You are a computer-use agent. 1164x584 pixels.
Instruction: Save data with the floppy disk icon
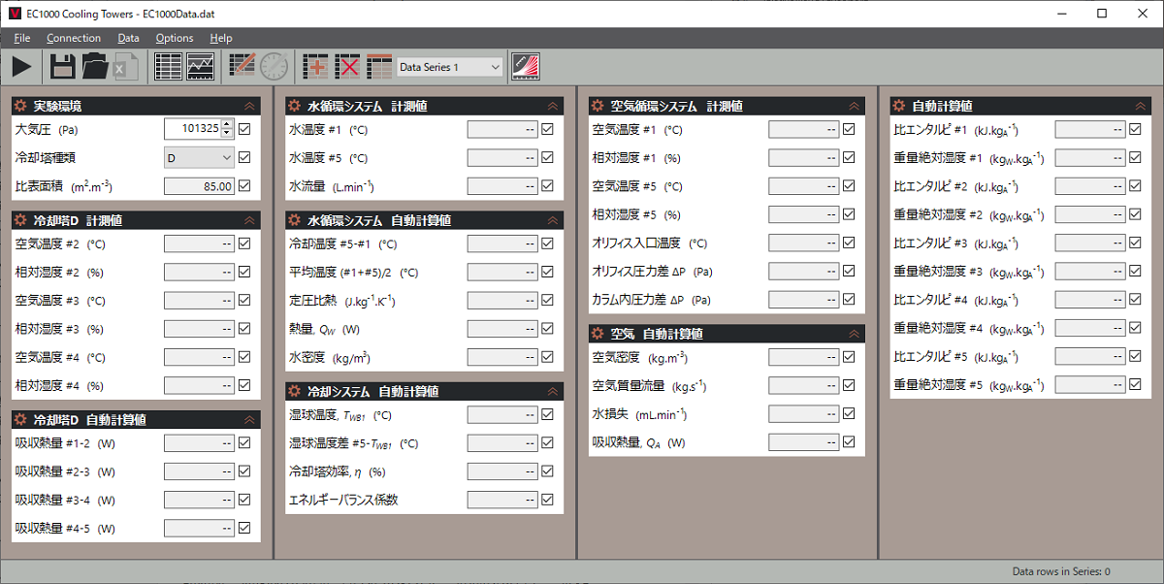(x=63, y=67)
